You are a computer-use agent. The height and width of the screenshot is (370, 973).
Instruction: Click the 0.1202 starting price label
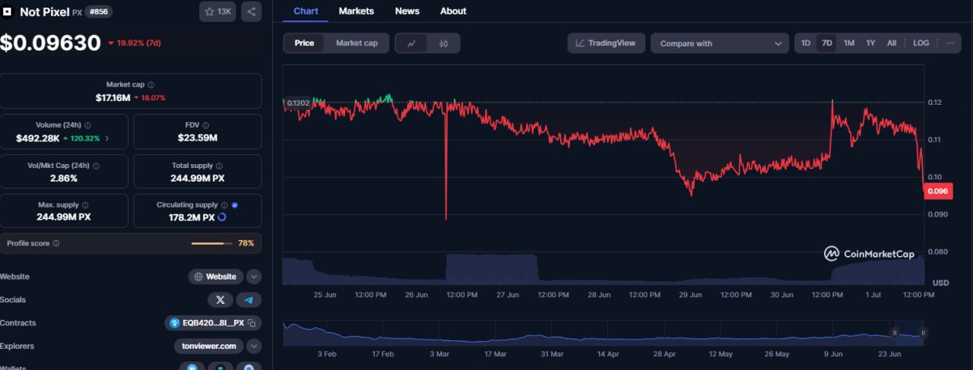[x=296, y=103]
